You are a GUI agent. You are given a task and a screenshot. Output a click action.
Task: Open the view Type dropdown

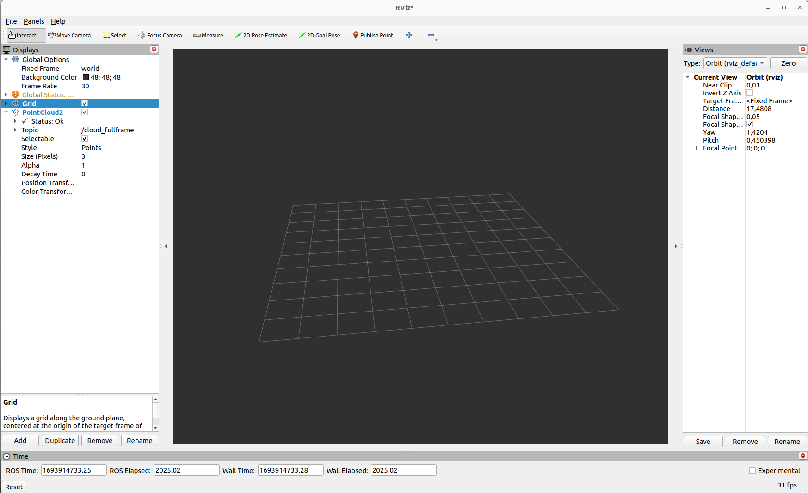tap(734, 63)
